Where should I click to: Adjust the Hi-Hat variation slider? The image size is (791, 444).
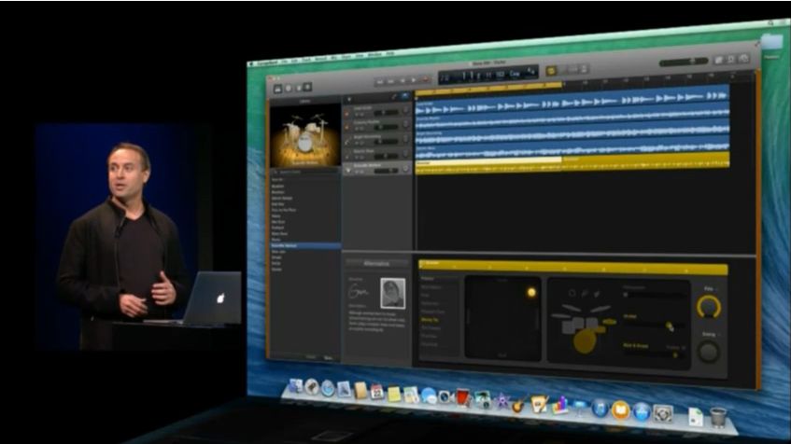tap(654, 326)
